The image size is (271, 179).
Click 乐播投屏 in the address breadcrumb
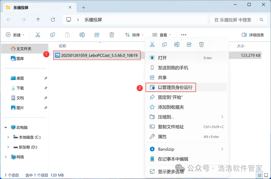tap(93, 20)
